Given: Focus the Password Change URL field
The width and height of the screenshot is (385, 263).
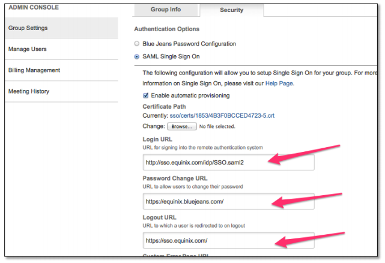Looking at the screenshot, I should [228, 201].
